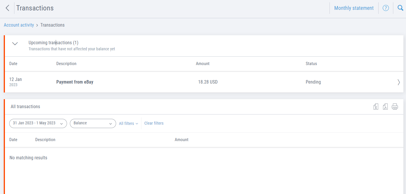This screenshot has width=406, height=194.
Task: Click the 18.28 USD amount
Action: coord(208,82)
